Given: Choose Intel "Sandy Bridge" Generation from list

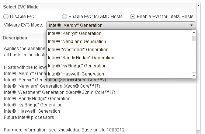Looking at the screenshot, I should tap(119, 58).
